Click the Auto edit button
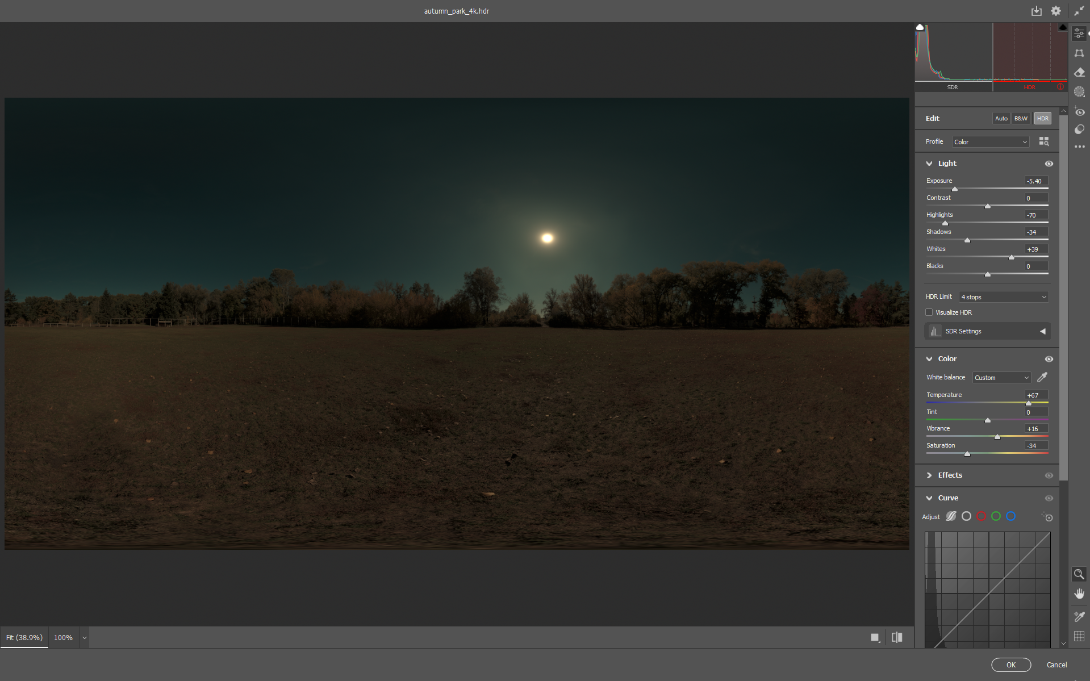This screenshot has height=681, width=1090. click(1001, 119)
